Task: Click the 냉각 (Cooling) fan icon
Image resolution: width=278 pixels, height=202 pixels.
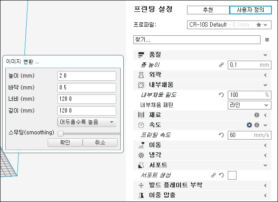Action: pyautogui.click(x=141, y=155)
